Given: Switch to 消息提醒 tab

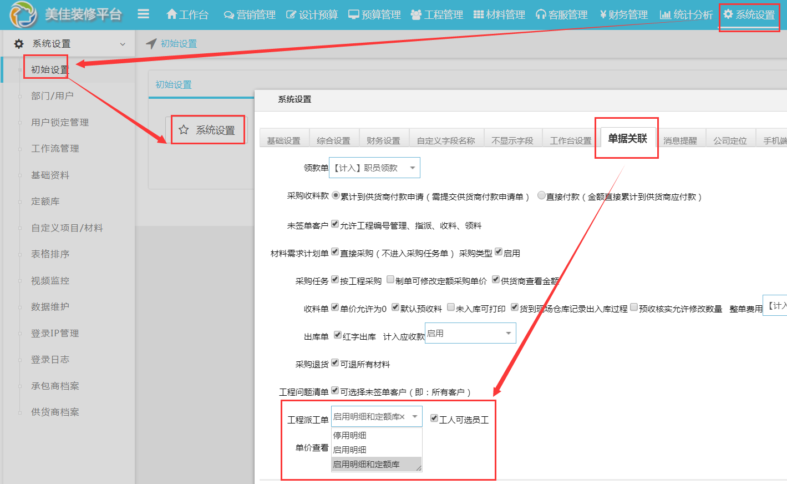Looking at the screenshot, I should click(680, 140).
